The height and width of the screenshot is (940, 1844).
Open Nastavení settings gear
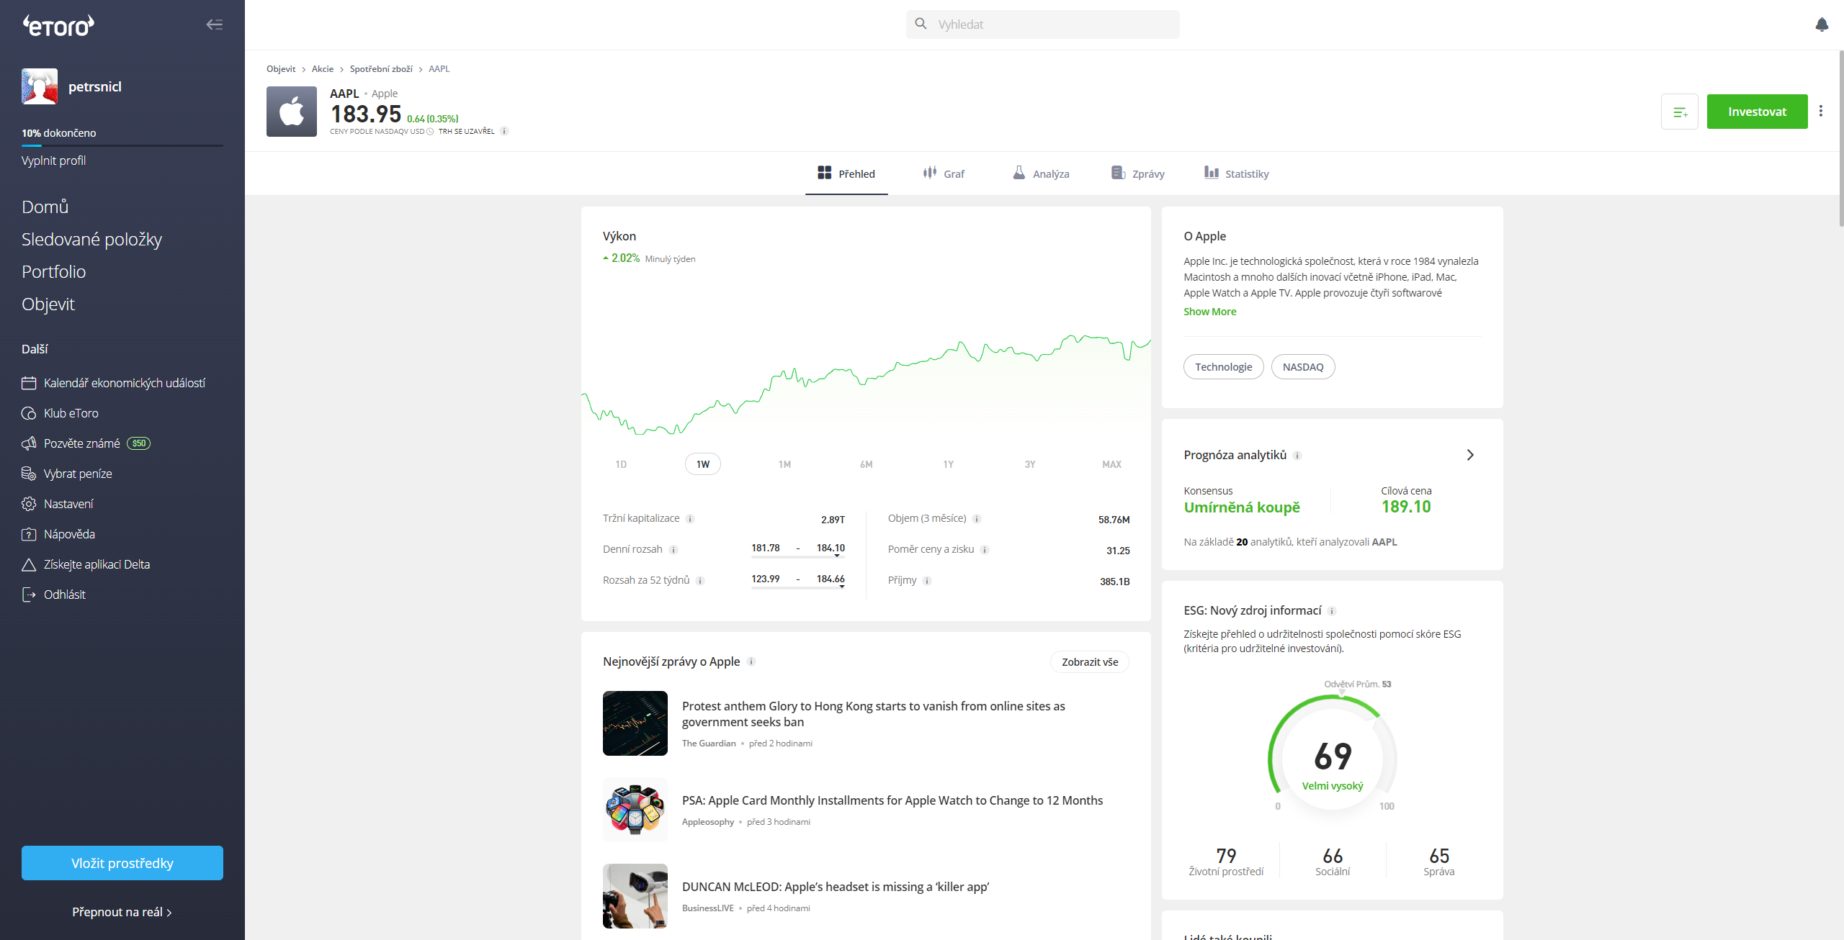(29, 504)
